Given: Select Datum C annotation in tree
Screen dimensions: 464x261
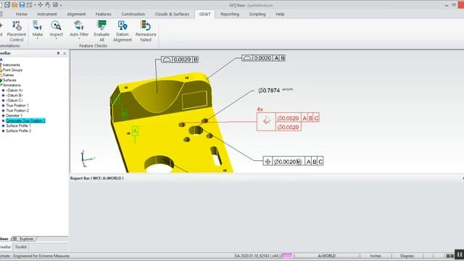Looking at the screenshot, I should tap(14, 100).
